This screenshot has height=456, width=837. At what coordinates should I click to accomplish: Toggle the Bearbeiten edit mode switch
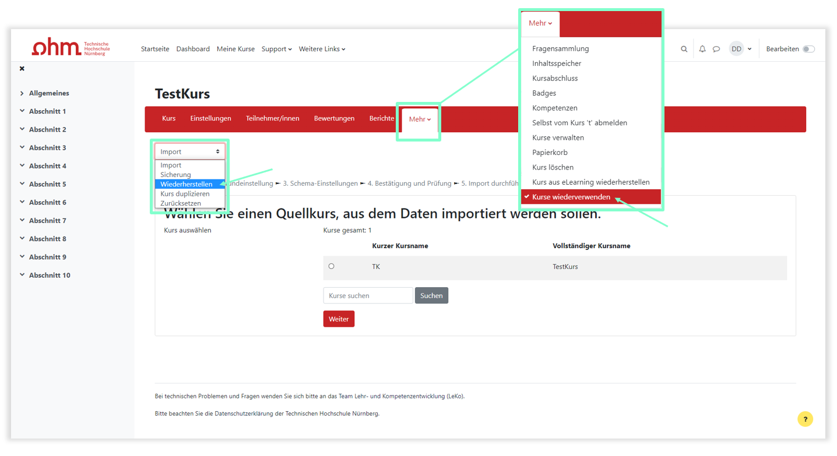(808, 50)
